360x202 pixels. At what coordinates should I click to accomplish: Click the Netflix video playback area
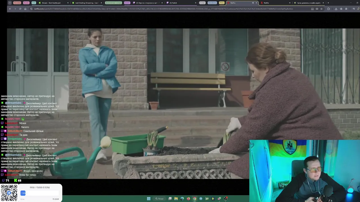[x=183, y=104]
